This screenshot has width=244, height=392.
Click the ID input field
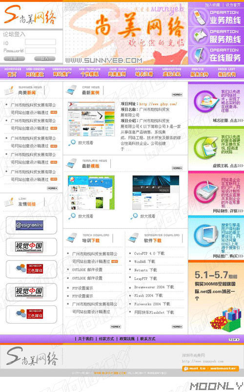pos(41,42)
